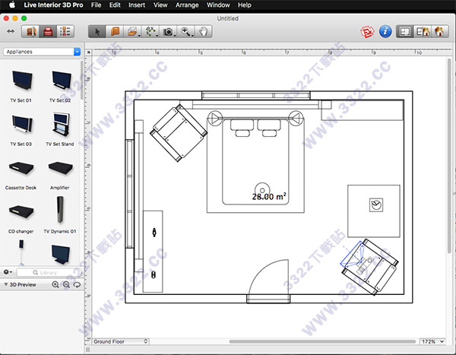Select the TV Set 03 thumbnail
The image size is (456, 355).
(21, 124)
